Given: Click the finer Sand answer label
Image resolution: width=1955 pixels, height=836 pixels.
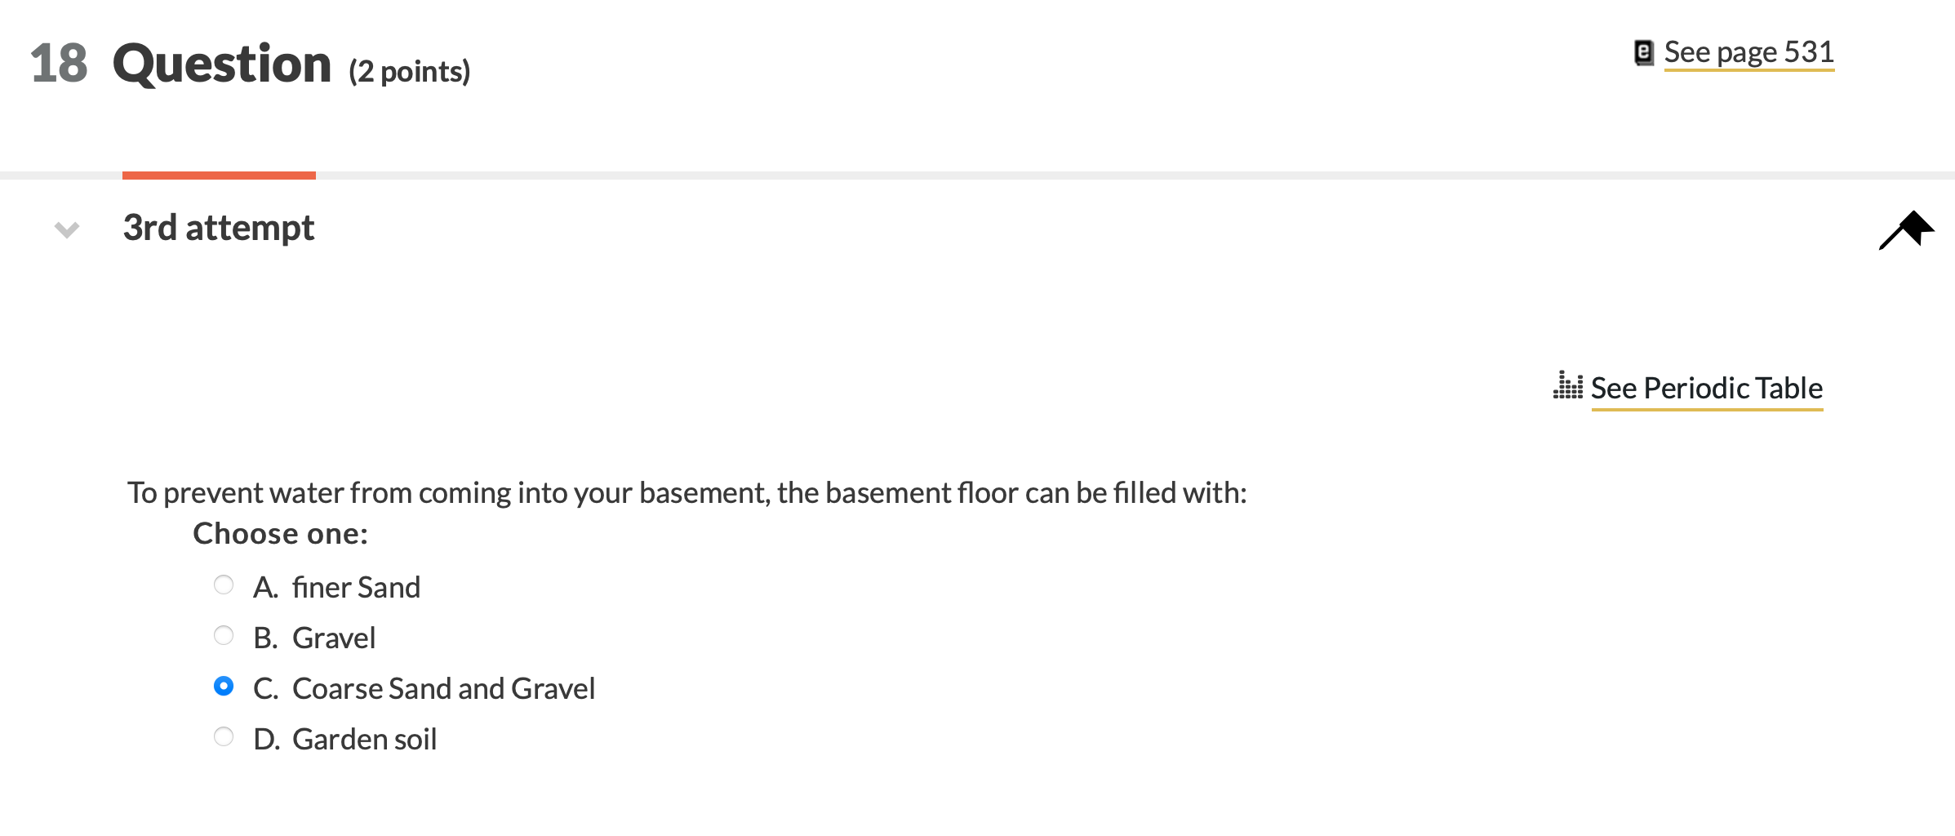Looking at the screenshot, I should [x=356, y=587].
